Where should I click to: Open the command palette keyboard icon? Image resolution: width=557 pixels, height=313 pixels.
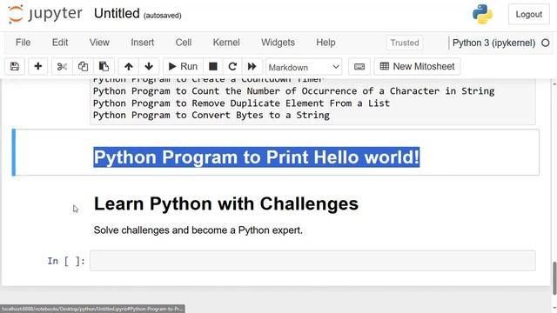[x=359, y=66]
